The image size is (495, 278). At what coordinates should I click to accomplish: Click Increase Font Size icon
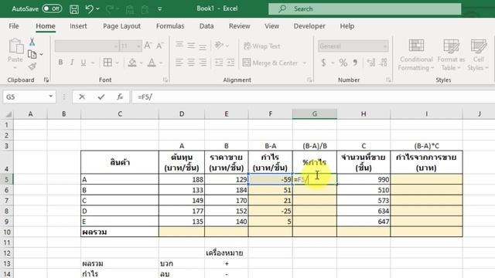[x=148, y=46]
